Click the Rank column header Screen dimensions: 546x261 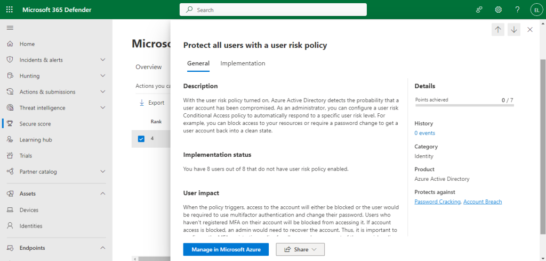pos(156,122)
